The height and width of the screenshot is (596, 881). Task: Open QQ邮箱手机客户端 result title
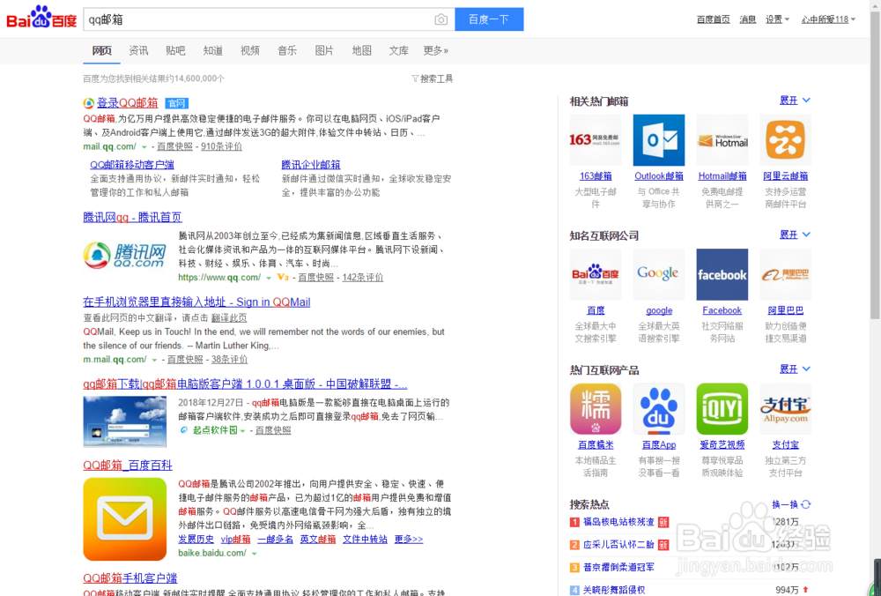[x=130, y=578]
